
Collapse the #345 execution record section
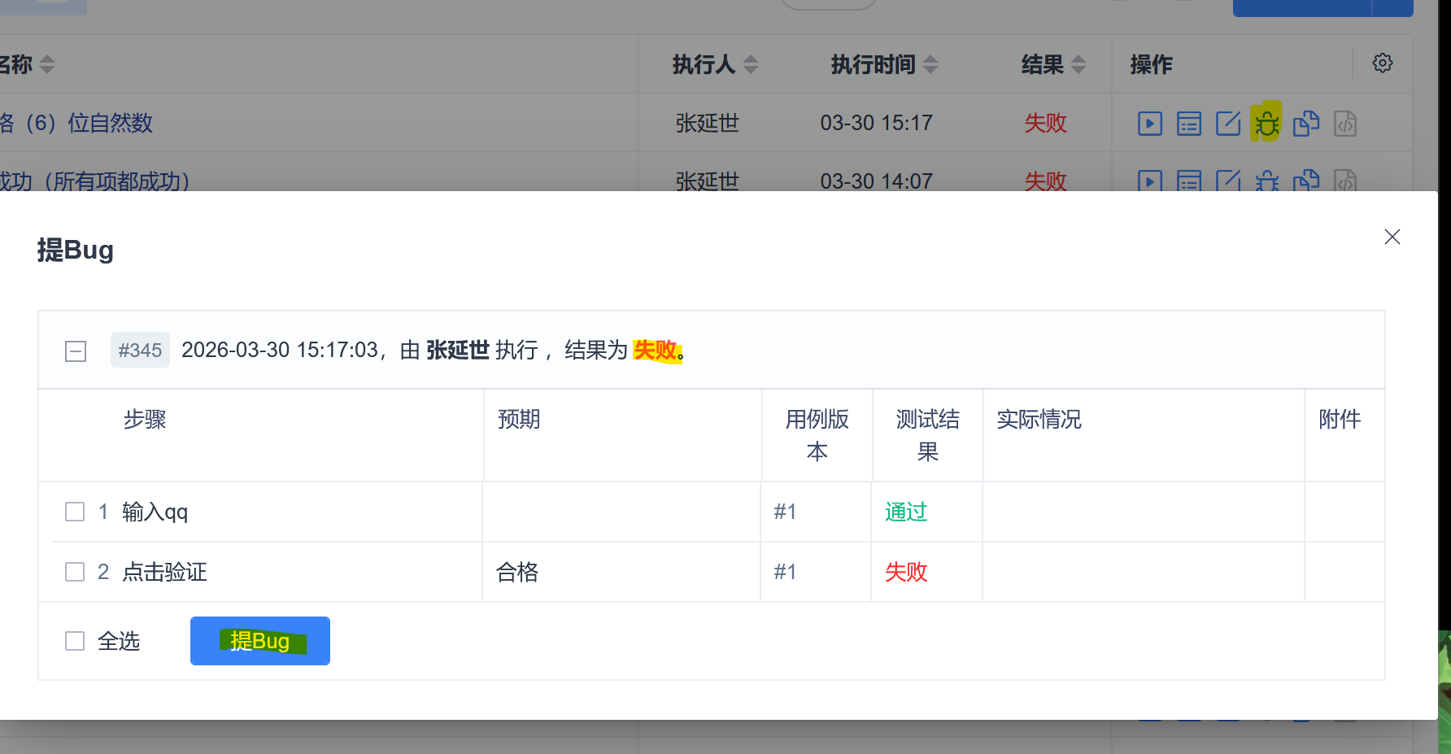[75, 351]
